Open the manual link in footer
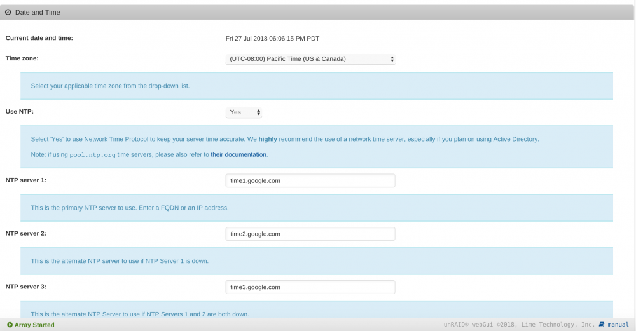This screenshot has width=636, height=331. (x=618, y=325)
